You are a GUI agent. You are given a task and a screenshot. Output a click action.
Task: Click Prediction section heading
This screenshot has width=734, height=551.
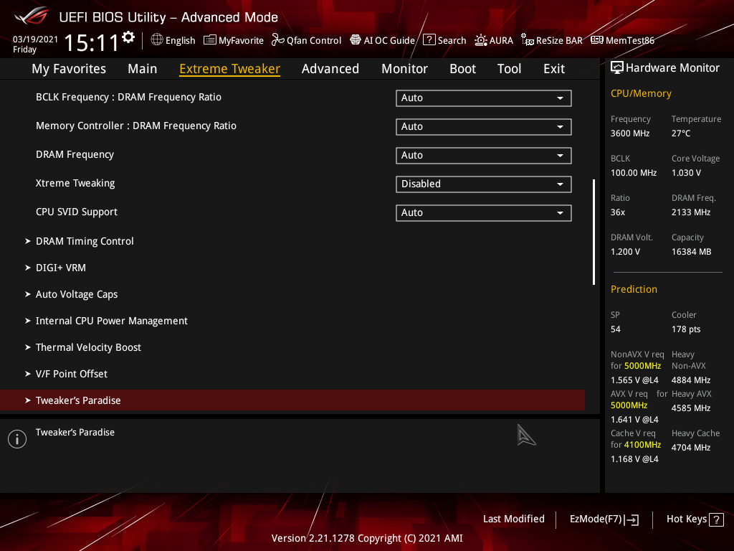[x=634, y=290]
